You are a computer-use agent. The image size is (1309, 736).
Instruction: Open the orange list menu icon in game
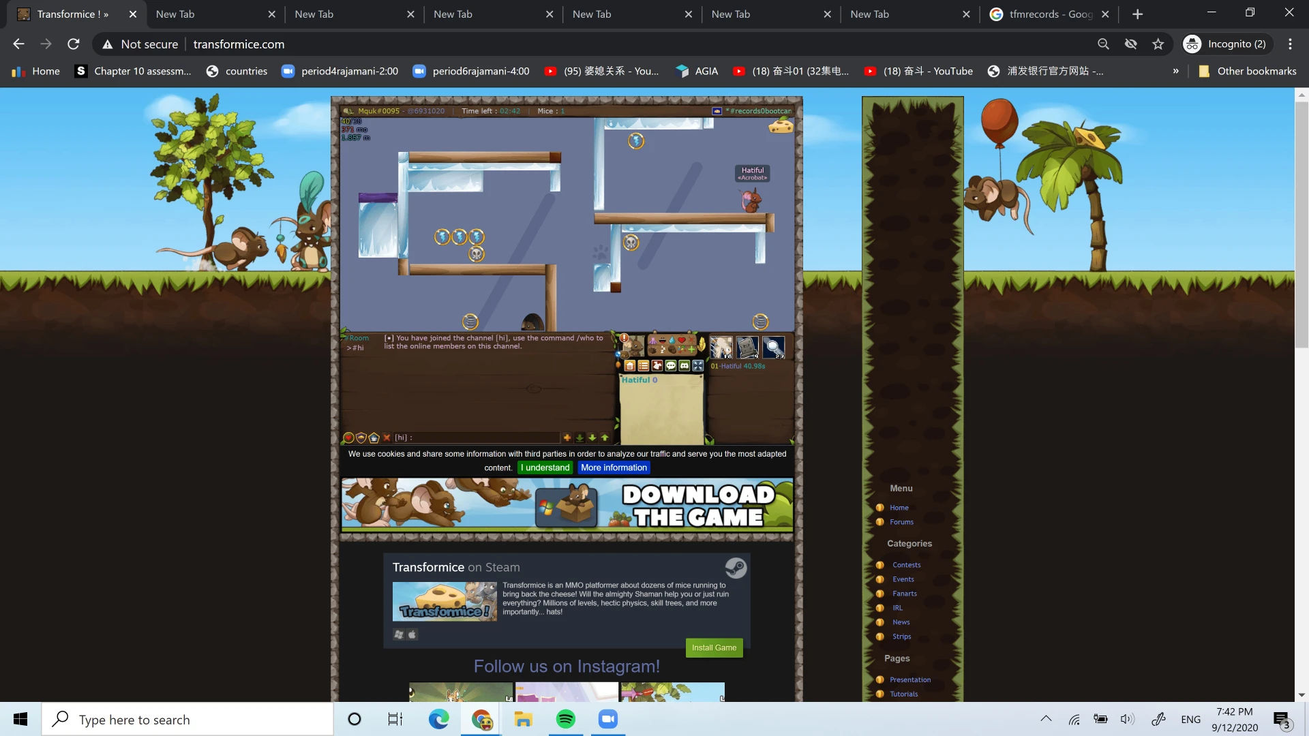(644, 366)
